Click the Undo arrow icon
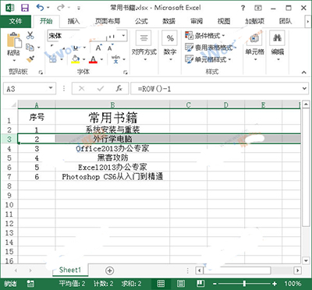312x290 pixels. point(40,7)
